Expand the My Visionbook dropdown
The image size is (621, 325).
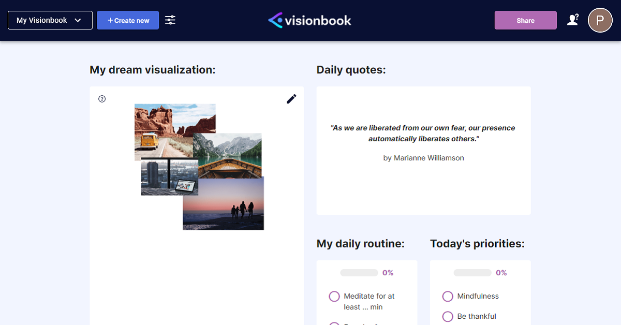coord(50,20)
